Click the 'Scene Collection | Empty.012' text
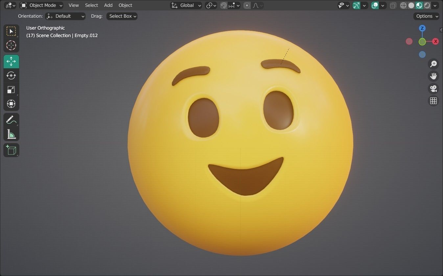 (x=67, y=35)
